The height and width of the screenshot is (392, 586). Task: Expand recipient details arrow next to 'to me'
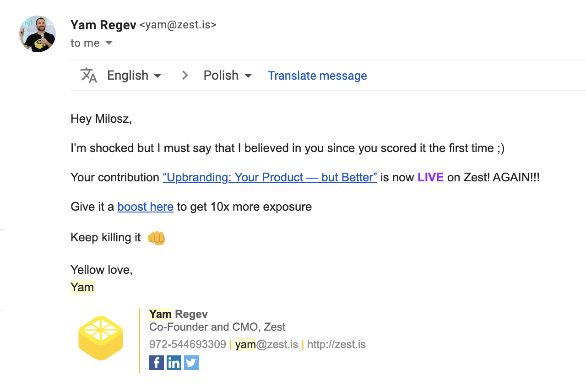coord(109,43)
